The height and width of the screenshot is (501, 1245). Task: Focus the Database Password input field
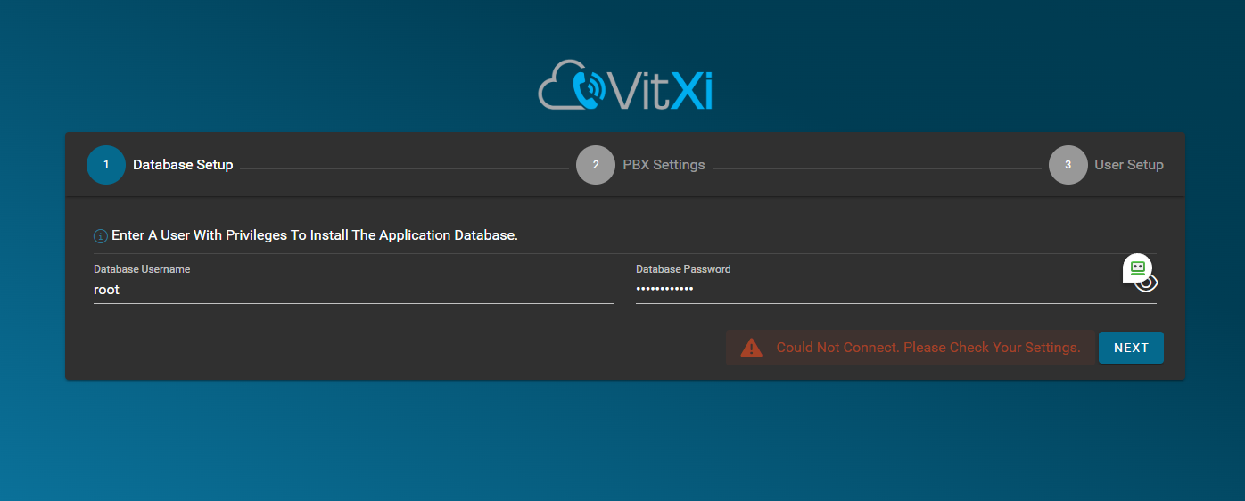(x=878, y=290)
